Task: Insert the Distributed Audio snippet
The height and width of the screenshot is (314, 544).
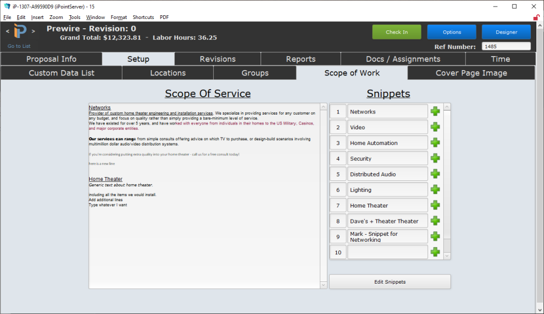Action: [x=435, y=174]
